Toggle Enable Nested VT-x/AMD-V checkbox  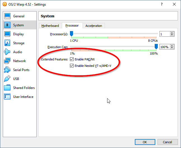[x=72, y=66]
